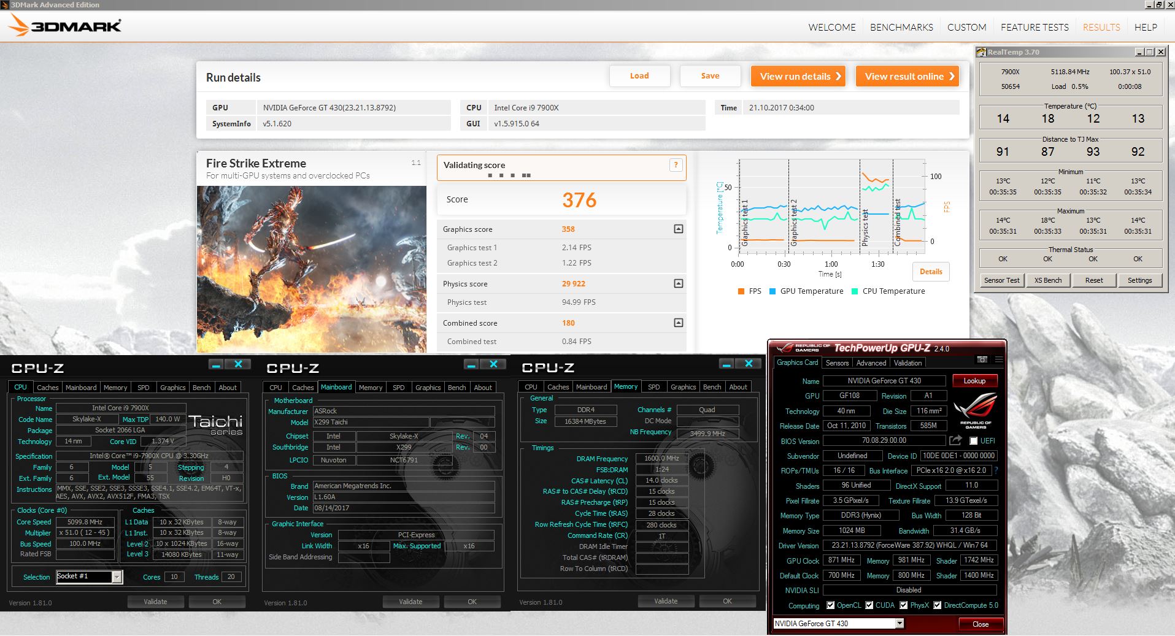Click the GPU-Z screenshot camera icon
The height and width of the screenshot is (636, 1175).
tap(982, 359)
